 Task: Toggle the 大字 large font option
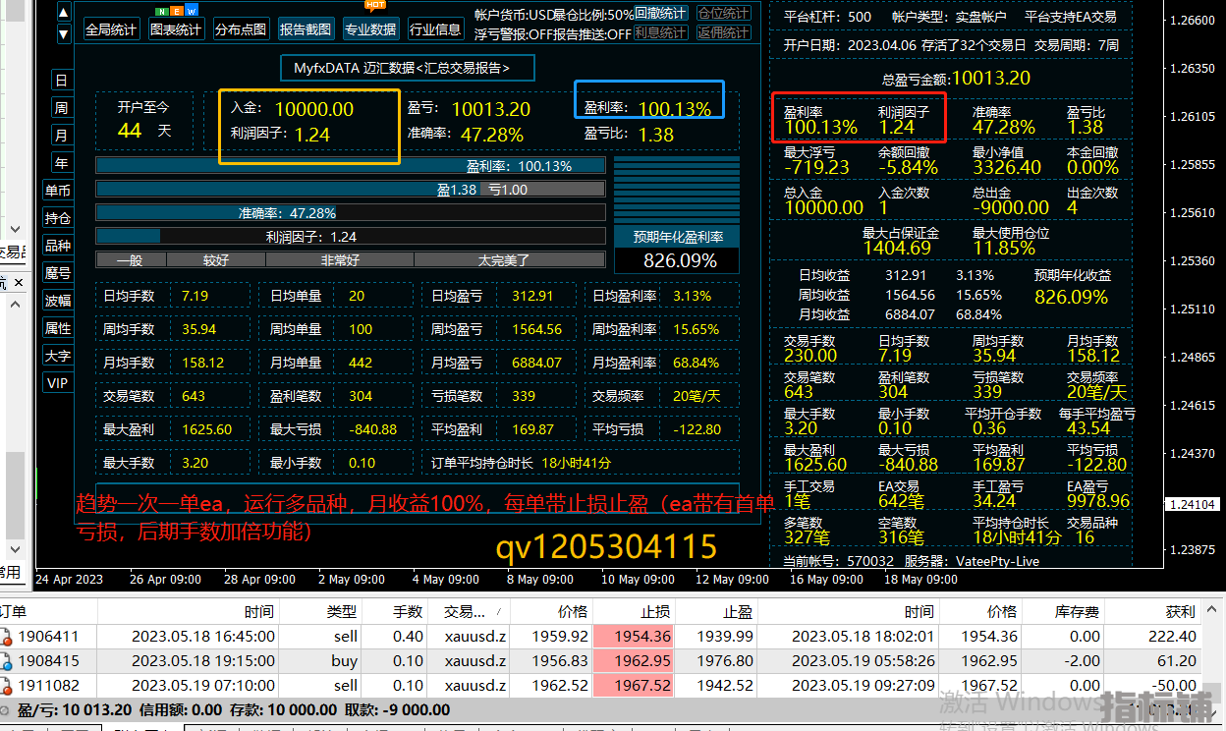(x=58, y=356)
